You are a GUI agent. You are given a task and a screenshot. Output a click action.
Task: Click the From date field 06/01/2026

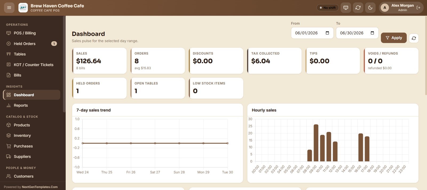coord(312,33)
